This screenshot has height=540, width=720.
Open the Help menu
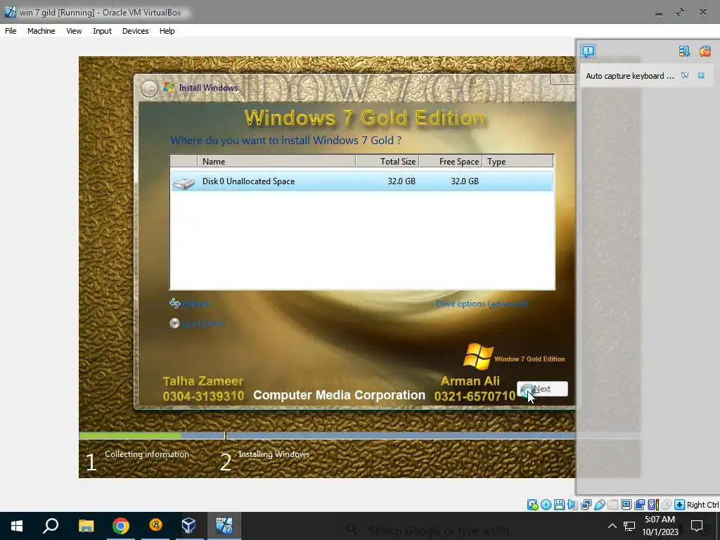[167, 31]
